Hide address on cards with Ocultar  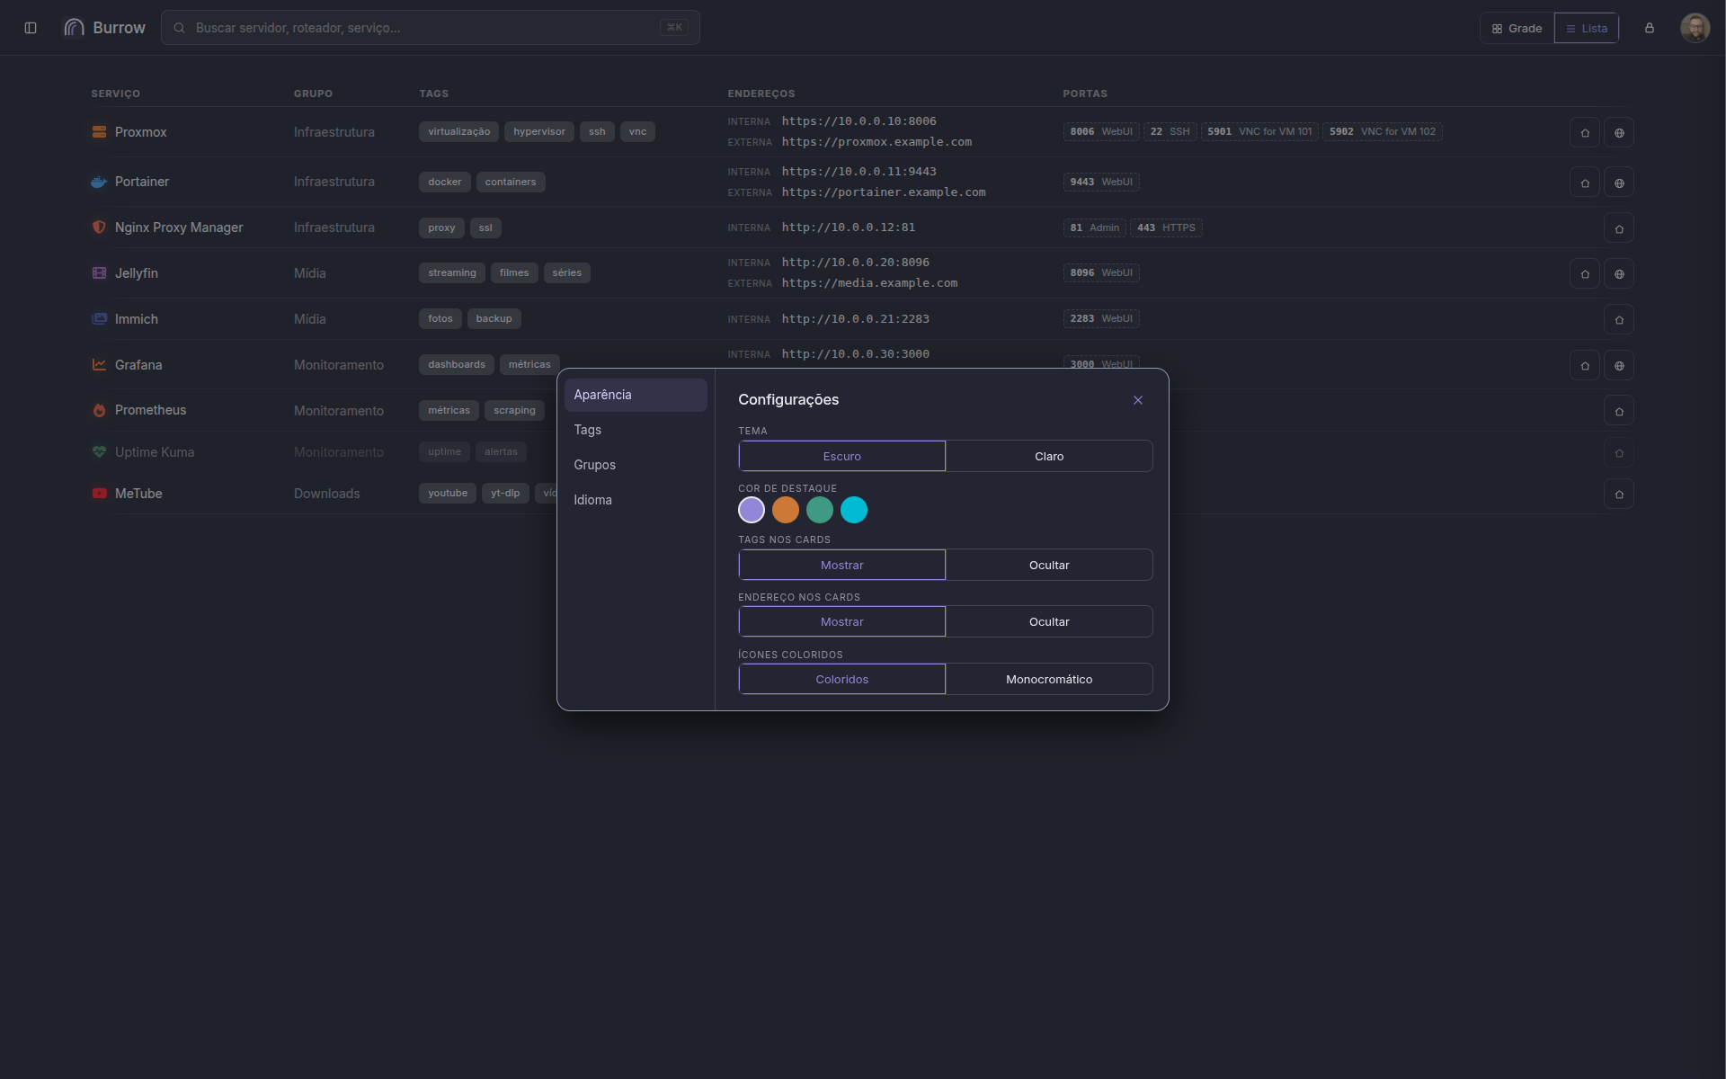(x=1049, y=621)
